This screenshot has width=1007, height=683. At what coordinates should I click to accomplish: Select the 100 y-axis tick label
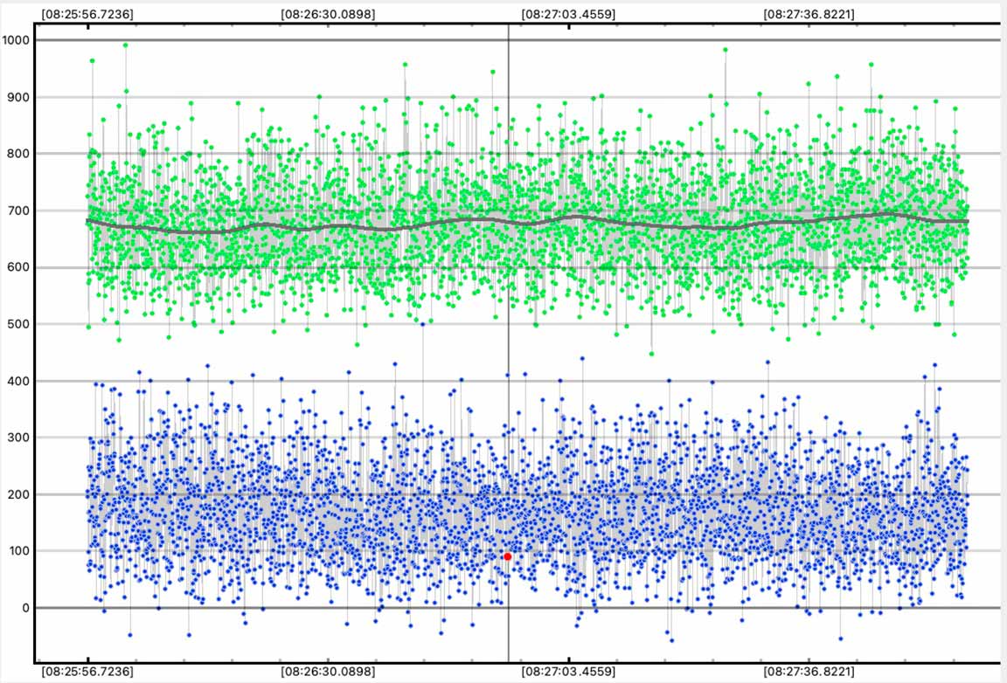click(x=18, y=551)
